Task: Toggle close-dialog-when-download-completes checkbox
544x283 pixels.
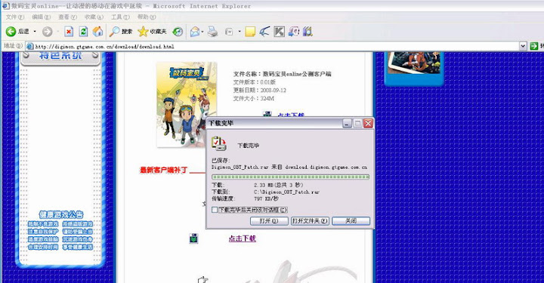Action: point(215,210)
